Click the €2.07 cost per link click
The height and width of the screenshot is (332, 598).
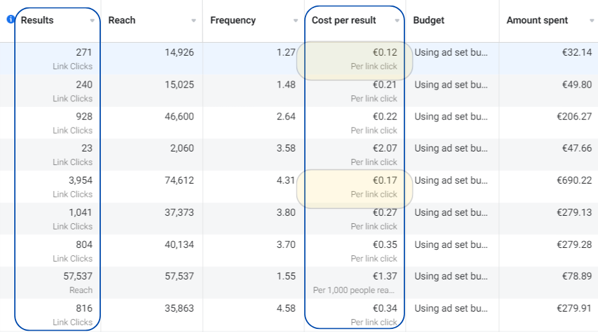384,148
